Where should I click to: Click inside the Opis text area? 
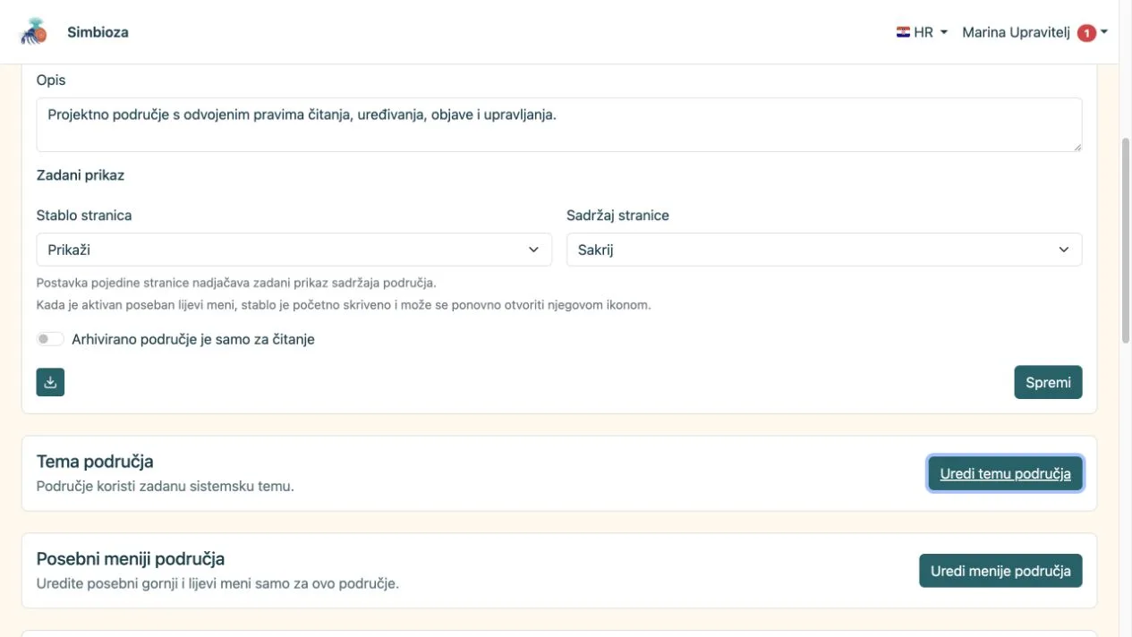click(x=559, y=124)
